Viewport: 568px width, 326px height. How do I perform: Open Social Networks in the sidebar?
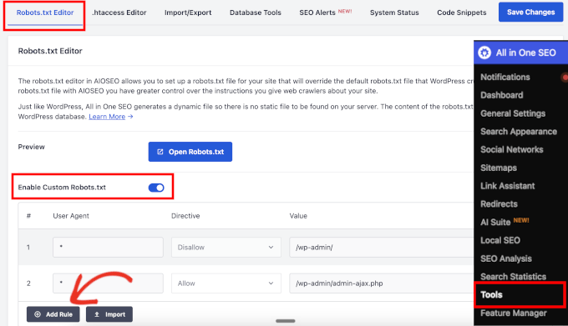pos(512,149)
